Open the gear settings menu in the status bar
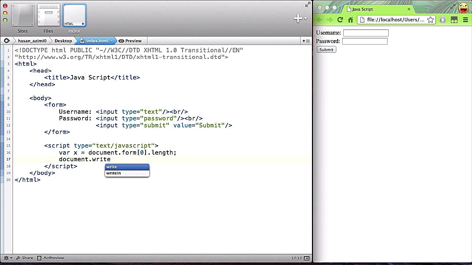The width and height of the screenshot is (472, 265). [7, 258]
